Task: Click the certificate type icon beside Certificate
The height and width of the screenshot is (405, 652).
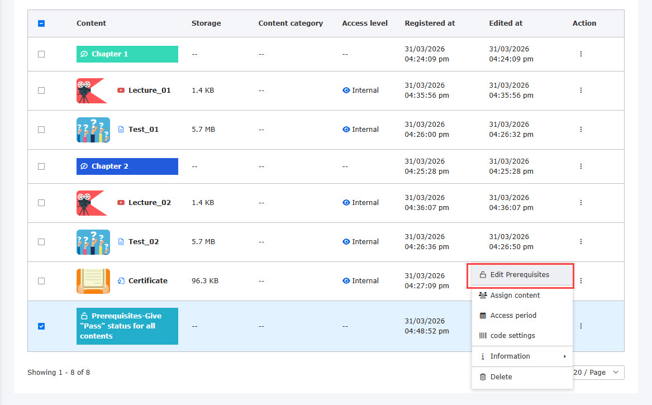Action: click(121, 281)
